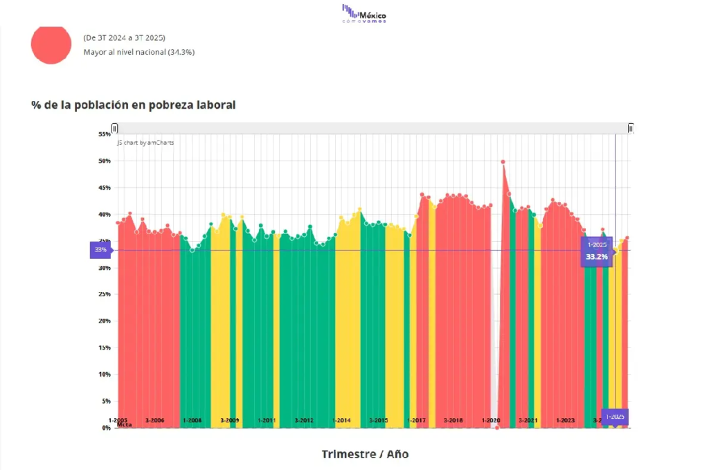Click the left scrollbar grip handle
The width and height of the screenshot is (709, 470).
click(115, 128)
